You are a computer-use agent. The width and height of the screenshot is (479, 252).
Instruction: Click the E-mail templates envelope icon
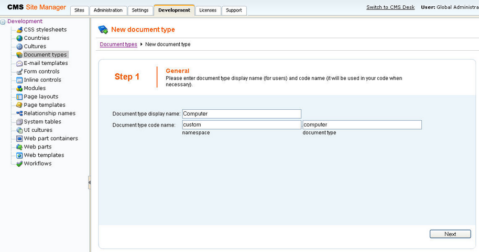(19, 63)
